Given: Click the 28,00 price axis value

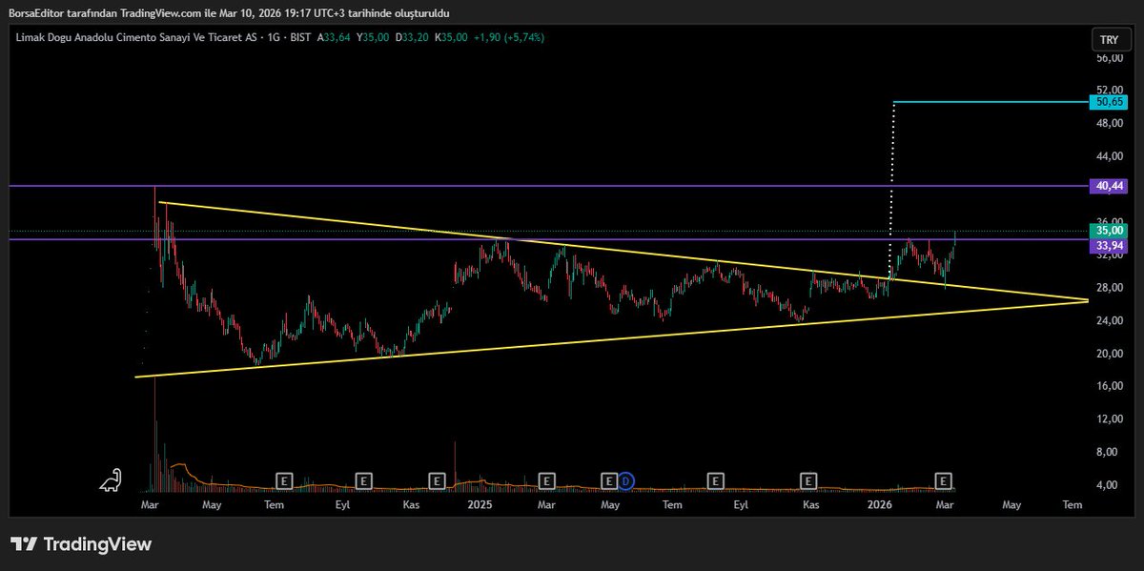Looking at the screenshot, I should 1109,287.
